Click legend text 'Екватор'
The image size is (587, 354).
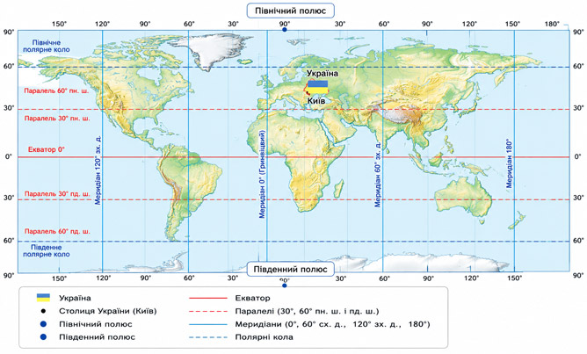click(252, 299)
